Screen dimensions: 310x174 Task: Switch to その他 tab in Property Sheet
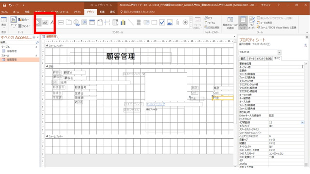pyautogui.click(x=268, y=58)
